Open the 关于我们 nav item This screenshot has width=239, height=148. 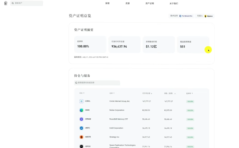174,4
